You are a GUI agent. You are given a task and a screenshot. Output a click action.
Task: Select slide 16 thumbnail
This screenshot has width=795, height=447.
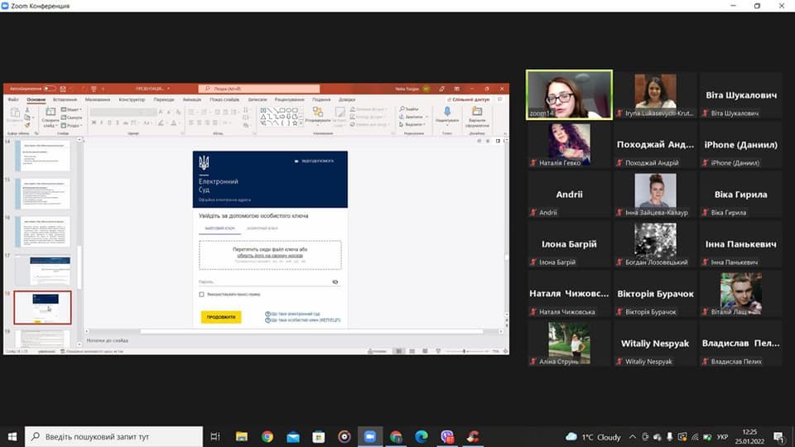point(42,232)
